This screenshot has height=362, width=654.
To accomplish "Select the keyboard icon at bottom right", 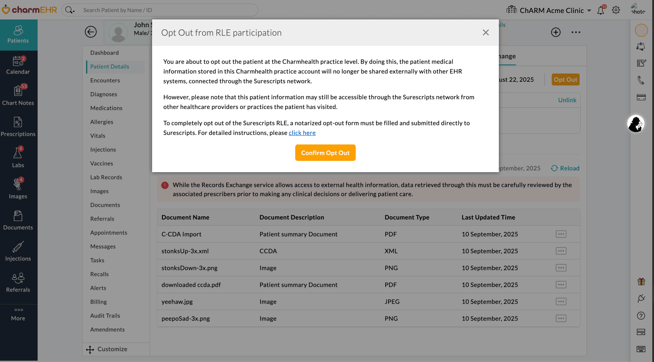I will click(x=641, y=349).
